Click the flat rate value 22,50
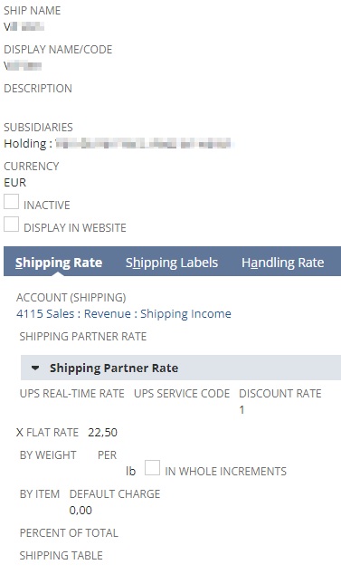 click(102, 433)
